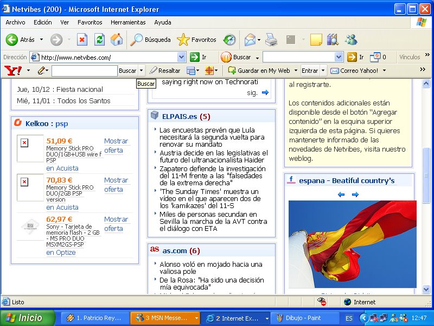Open the Yahoo Buscar dropdown arrow
434x326 pixels.
click(x=141, y=71)
